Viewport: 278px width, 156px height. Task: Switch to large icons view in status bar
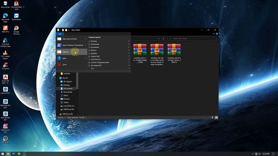[216, 117]
